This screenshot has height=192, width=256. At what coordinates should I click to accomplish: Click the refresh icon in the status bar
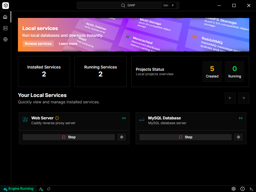[49, 189]
